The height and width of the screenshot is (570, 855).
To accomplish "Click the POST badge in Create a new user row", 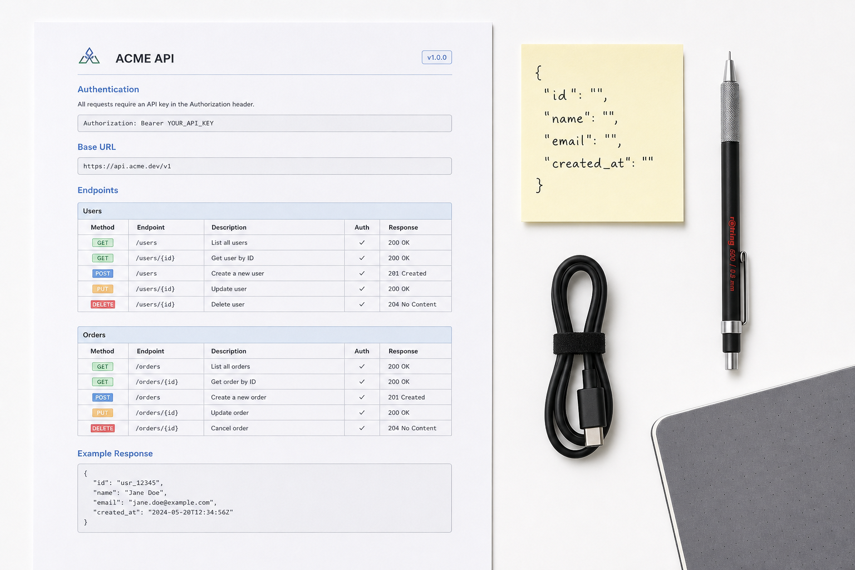I will point(103,273).
